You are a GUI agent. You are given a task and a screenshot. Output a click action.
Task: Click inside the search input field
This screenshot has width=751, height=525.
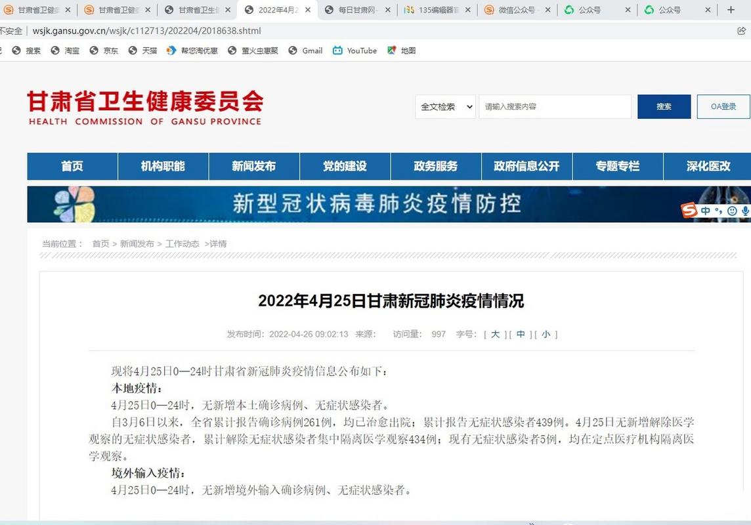(555, 106)
